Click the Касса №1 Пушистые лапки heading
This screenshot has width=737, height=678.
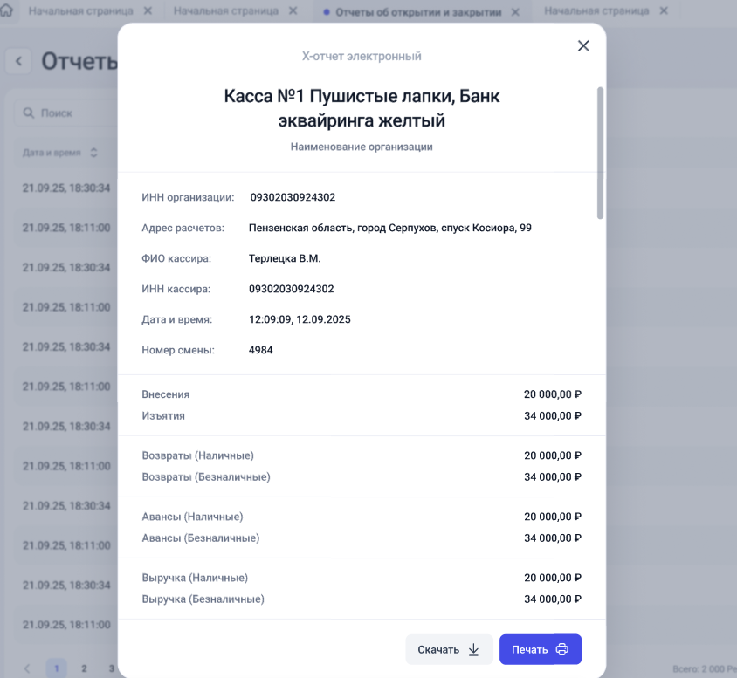[362, 108]
